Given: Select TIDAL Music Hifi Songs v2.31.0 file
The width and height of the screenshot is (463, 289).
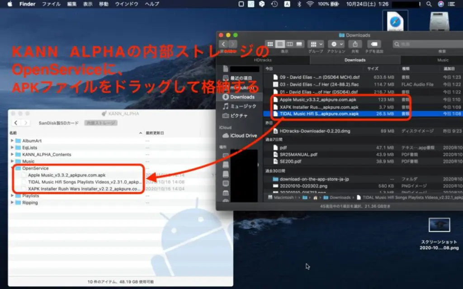Looking at the screenshot, I should pos(85,182).
